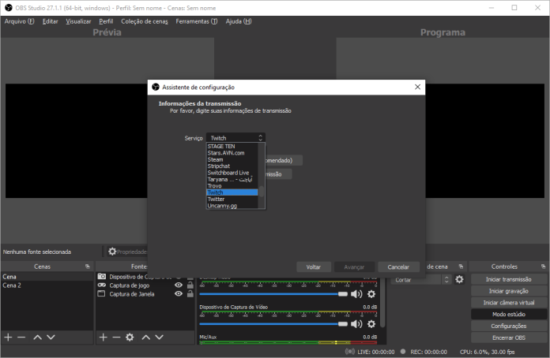550x358 pixels.
Task: Mute the Dispositivo de Captura de Vídeo audio
Action: coord(356,324)
